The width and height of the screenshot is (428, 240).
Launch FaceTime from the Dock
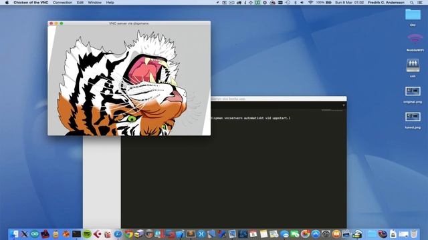coord(295,234)
